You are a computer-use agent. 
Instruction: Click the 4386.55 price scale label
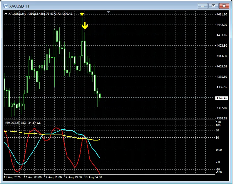[x=222, y=87]
